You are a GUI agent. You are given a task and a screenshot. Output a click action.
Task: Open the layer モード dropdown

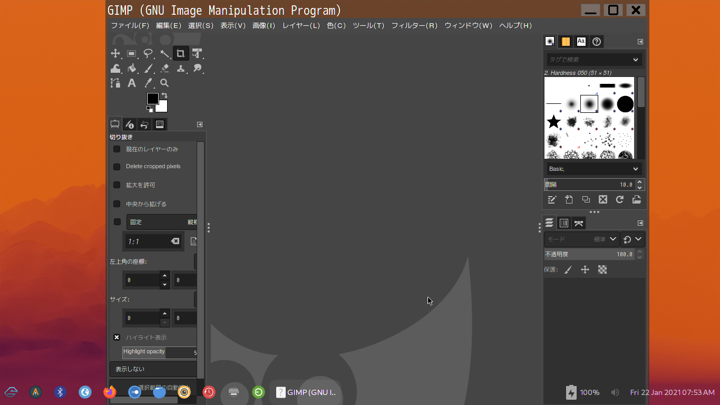(581, 239)
